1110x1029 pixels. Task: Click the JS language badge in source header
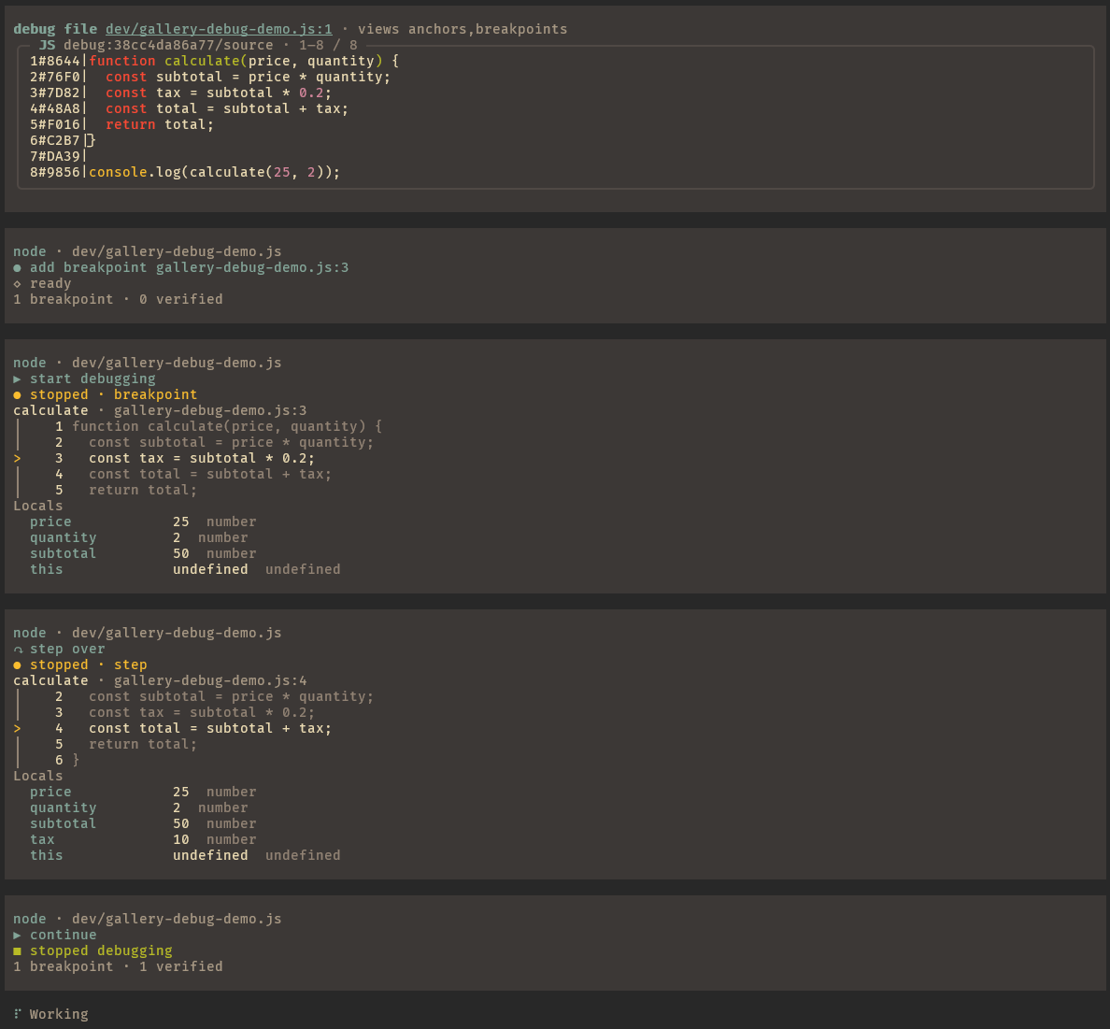47,45
